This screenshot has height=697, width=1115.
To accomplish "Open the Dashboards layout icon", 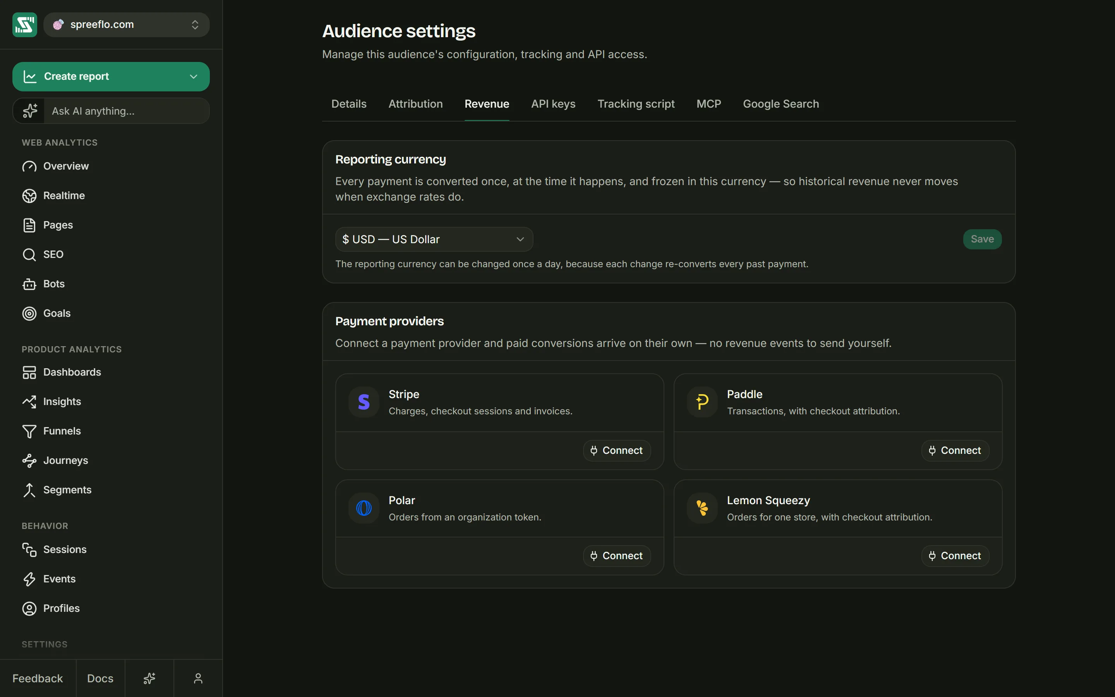I will coord(29,373).
